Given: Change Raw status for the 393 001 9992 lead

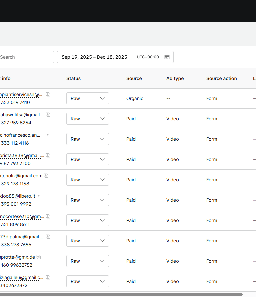Looking at the screenshot, I should 87,200.
